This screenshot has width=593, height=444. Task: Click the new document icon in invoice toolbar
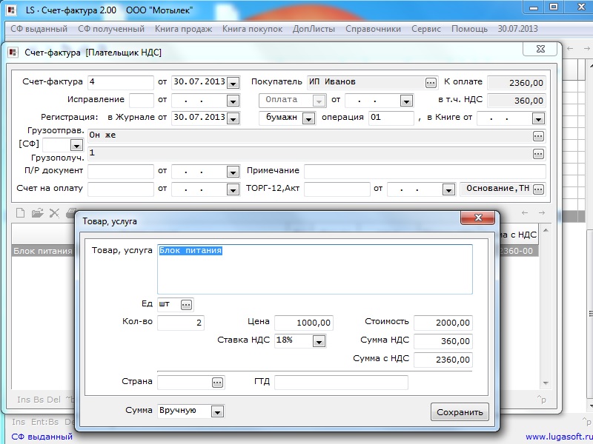click(x=21, y=213)
